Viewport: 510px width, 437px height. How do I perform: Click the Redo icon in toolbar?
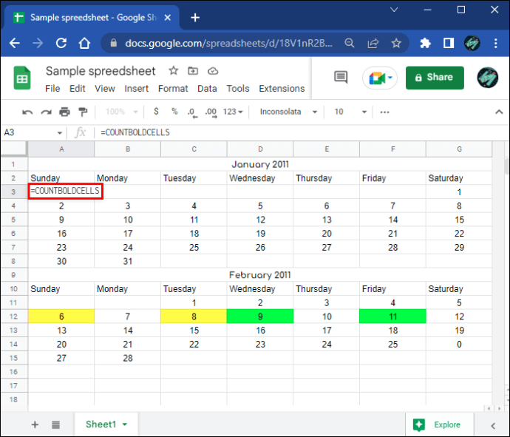pos(46,112)
